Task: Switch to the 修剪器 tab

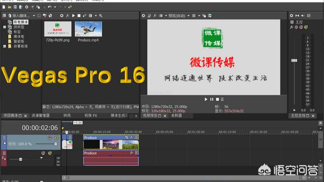Action: point(177,116)
